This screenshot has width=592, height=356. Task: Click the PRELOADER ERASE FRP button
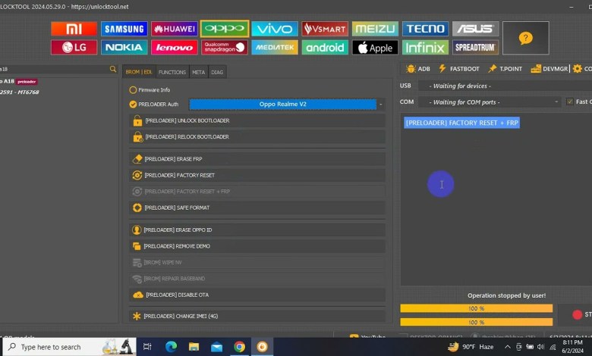tap(257, 159)
